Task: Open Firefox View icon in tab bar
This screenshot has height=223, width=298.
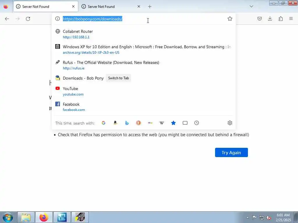Action: 6,6
